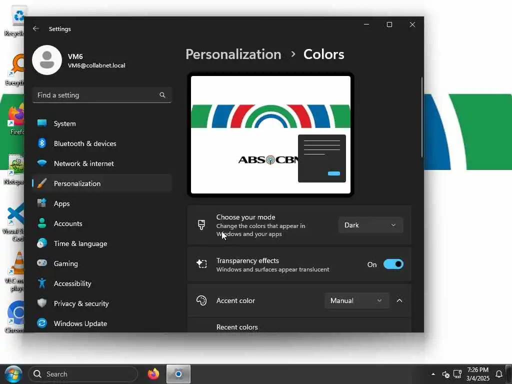Click the taskbar clock showing 7:26 PM
Screen dimensions: 512x384
point(477,374)
